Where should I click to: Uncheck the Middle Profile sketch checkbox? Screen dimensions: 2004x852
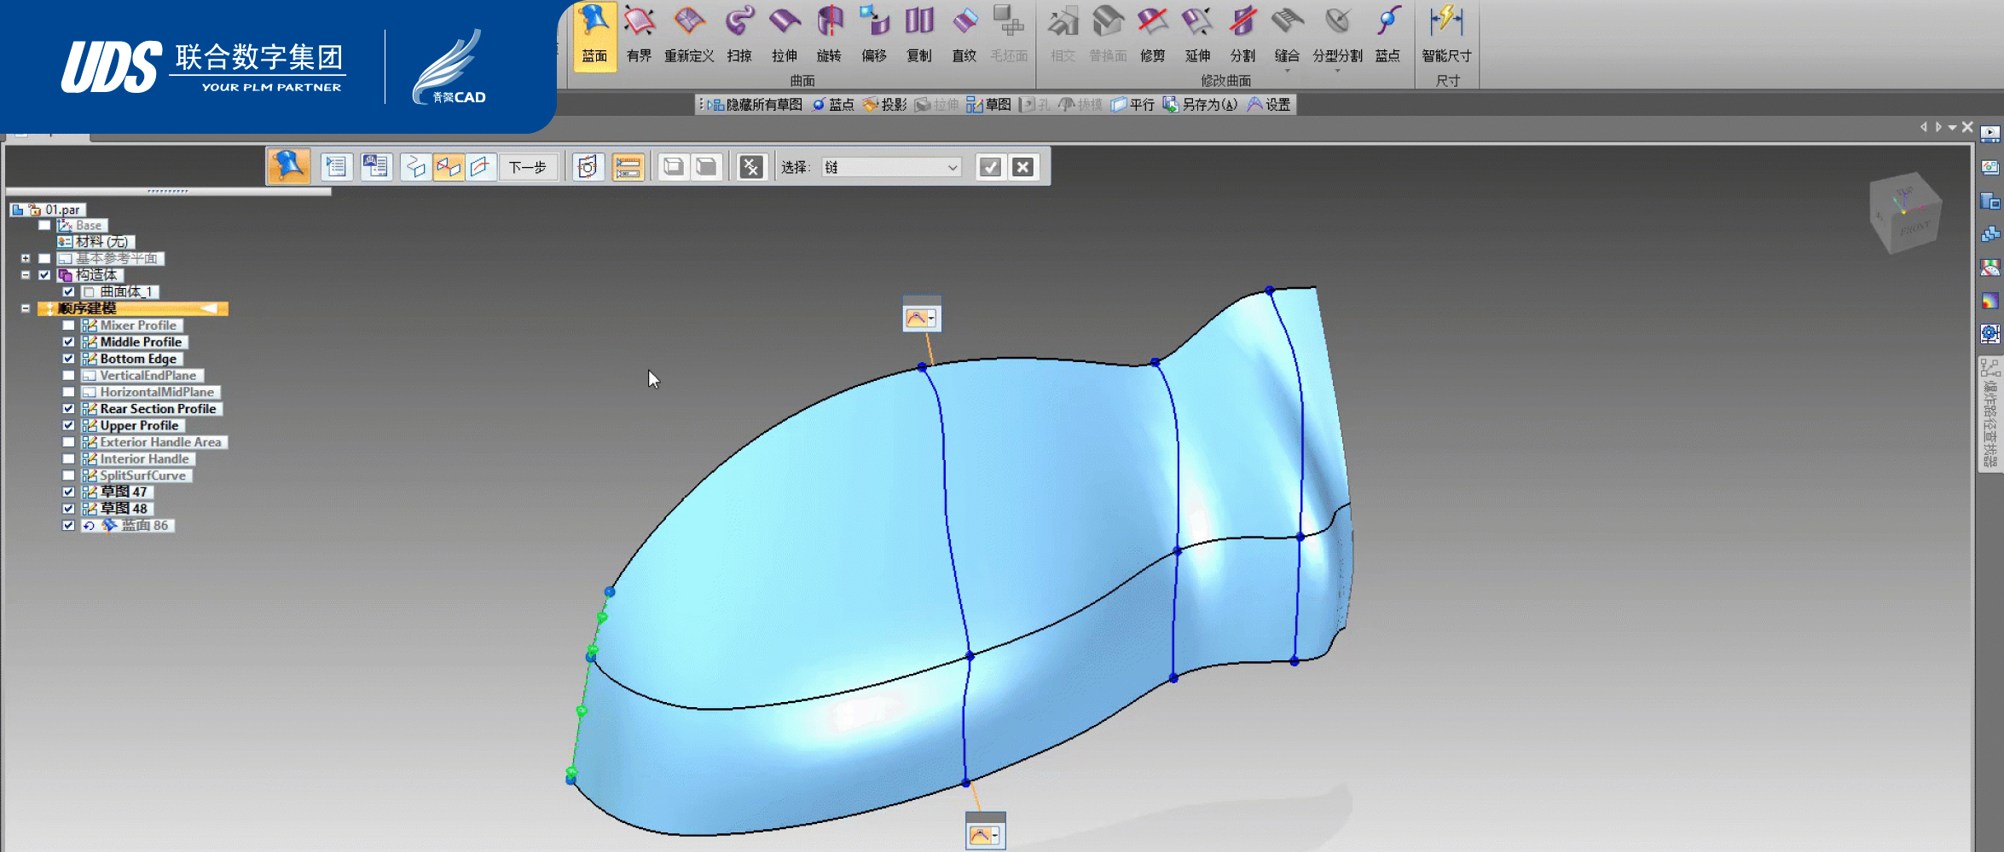[x=68, y=342]
